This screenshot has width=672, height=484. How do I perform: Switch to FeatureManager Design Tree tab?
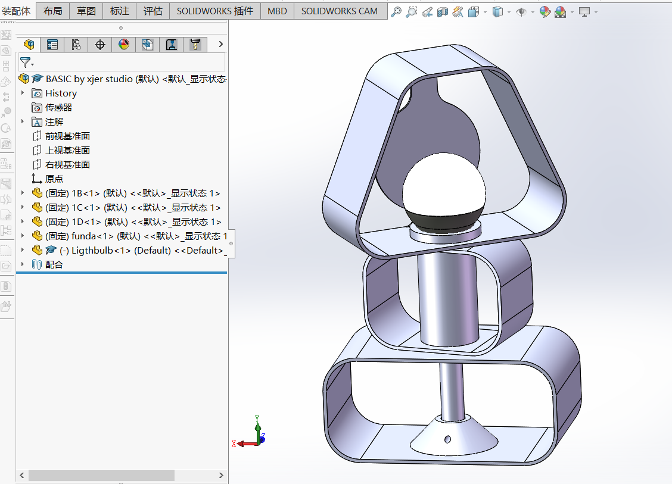coord(29,45)
